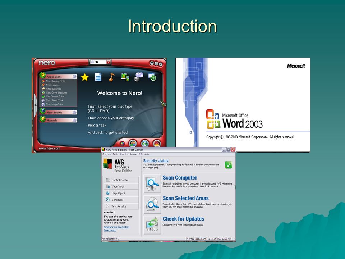The image size is (345, 259).
Task: Click the AVG status bar date 3/19/2007
Action: [221, 238]
